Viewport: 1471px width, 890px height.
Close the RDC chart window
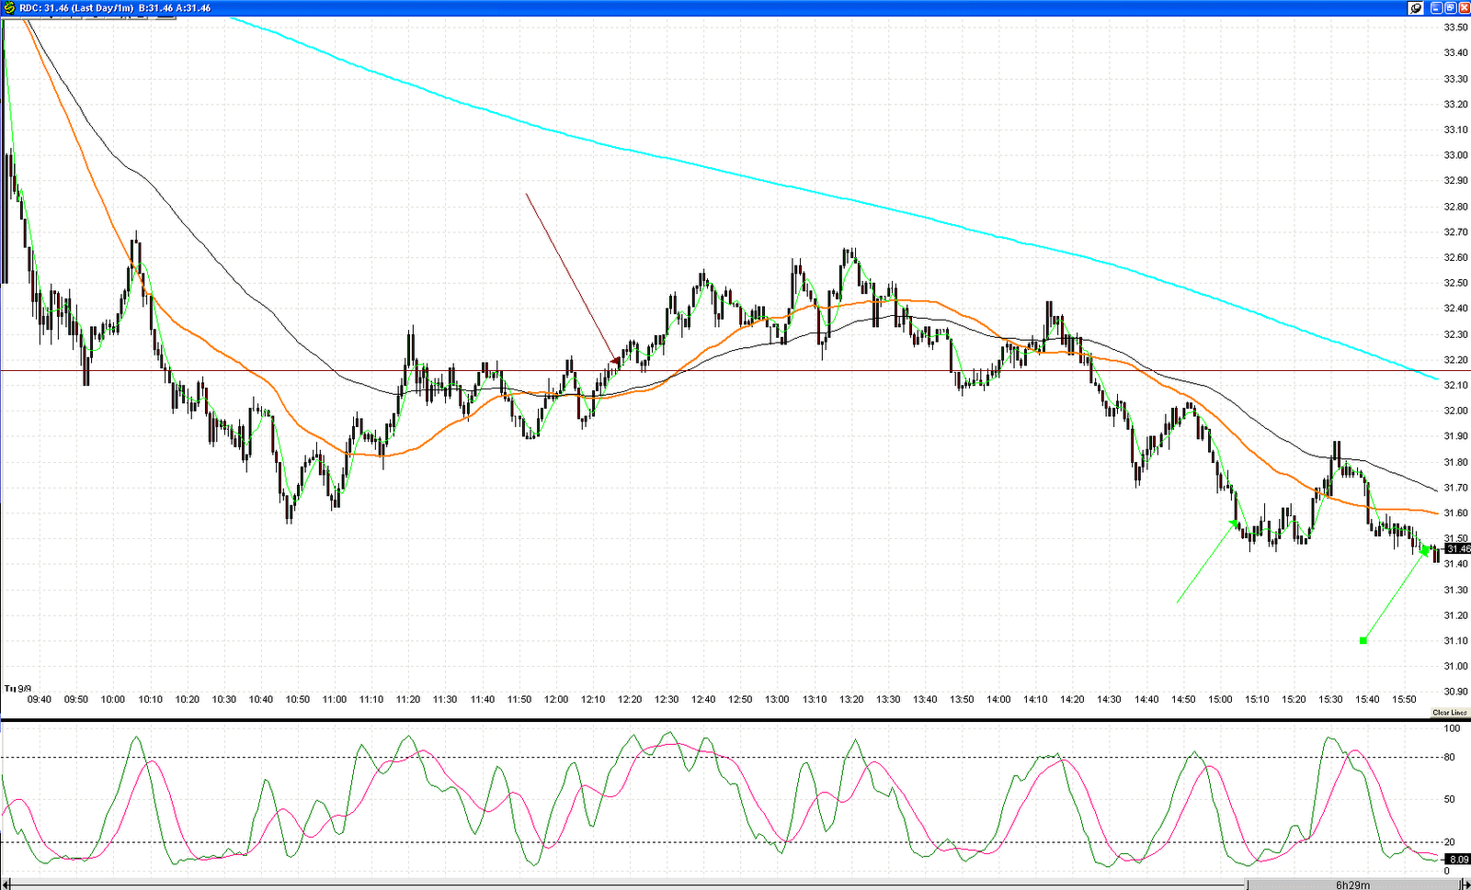pyautogui.click(x=1464, y=7)
